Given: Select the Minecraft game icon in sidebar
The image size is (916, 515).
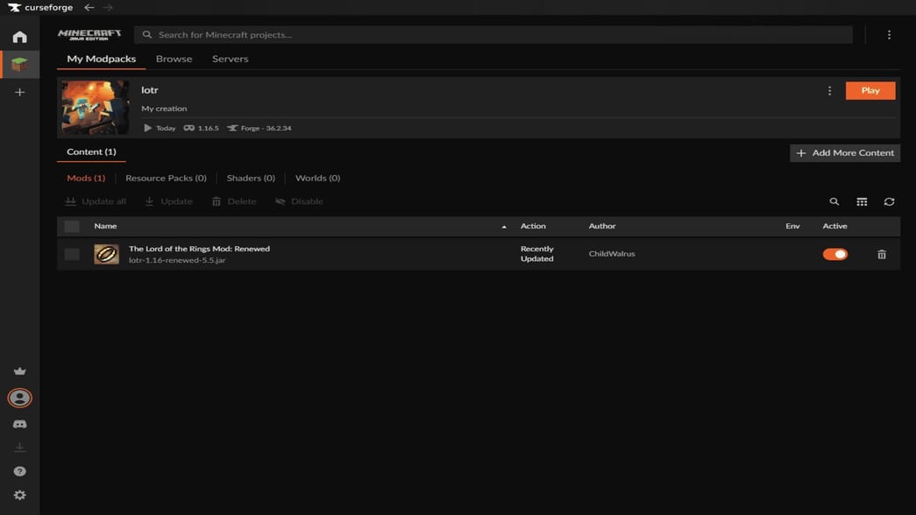Looking at the screenshot, I should (x=19, y=65).
